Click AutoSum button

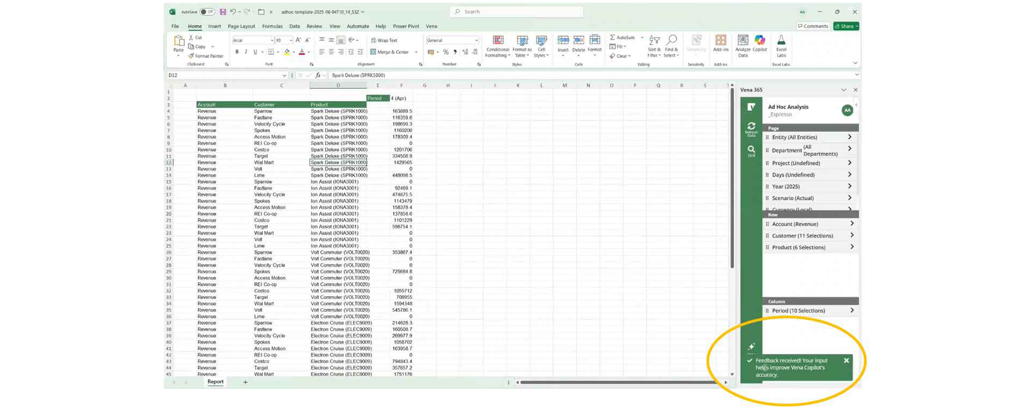[622, 38]
